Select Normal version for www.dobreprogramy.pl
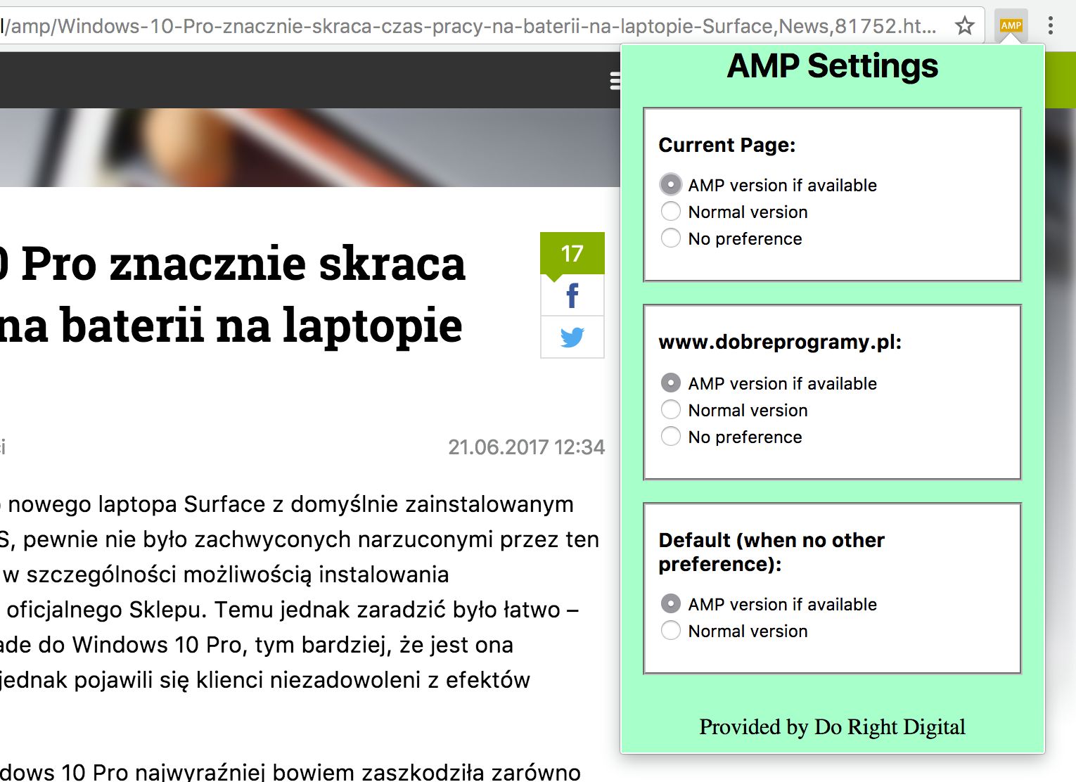 pyautogui.click(x=671, y=410)
